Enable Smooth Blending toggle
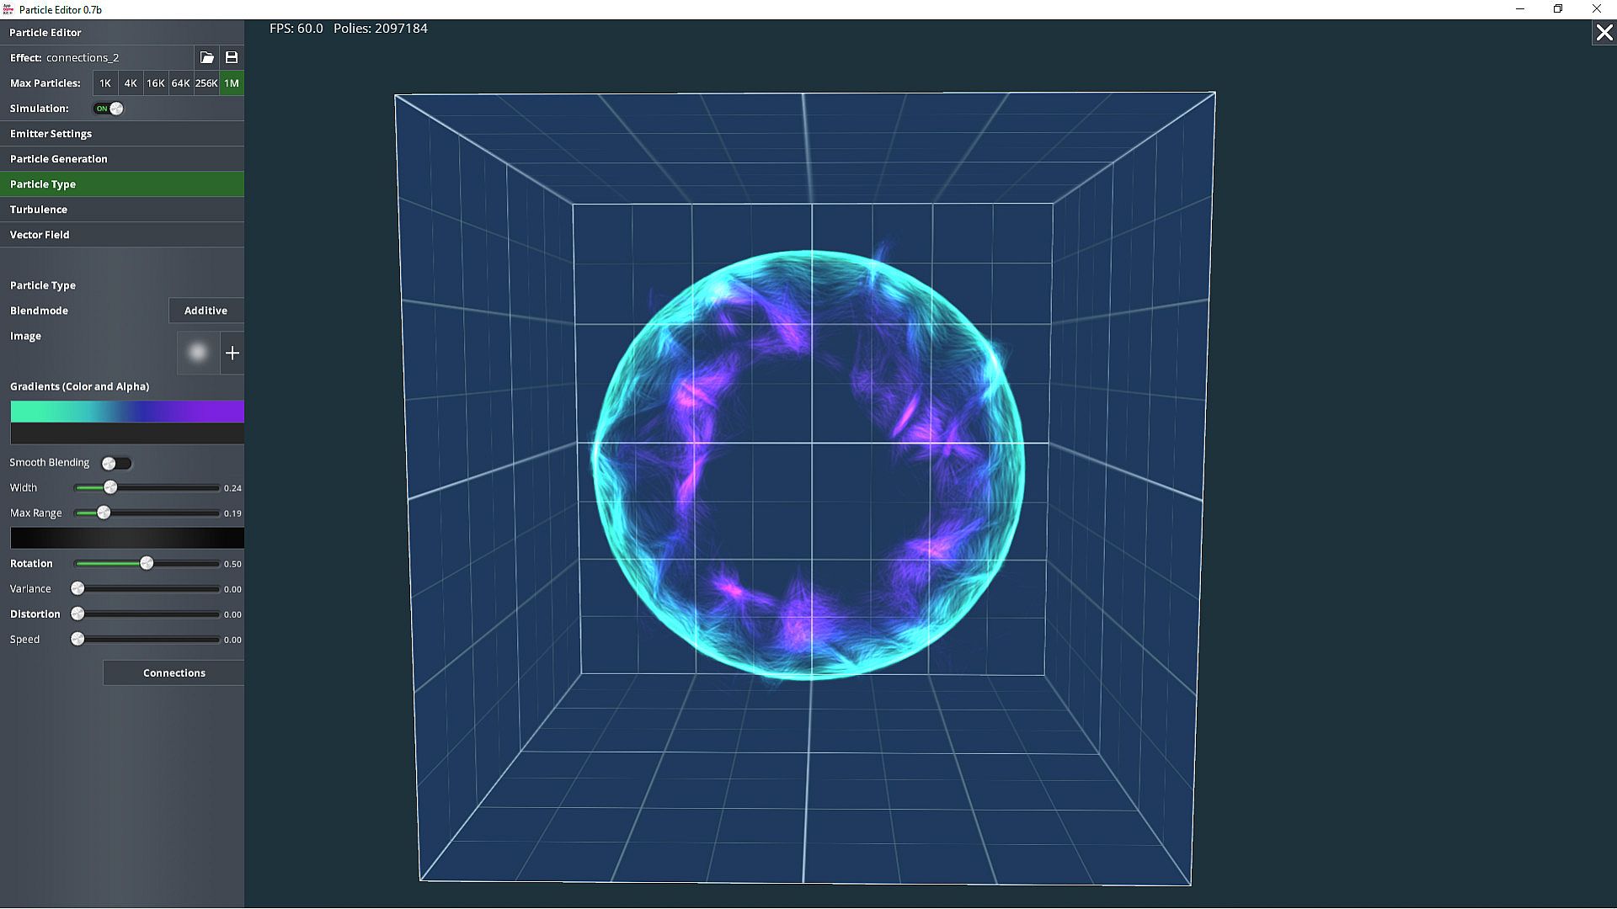Screen dimensions: 1617x909 116,463
